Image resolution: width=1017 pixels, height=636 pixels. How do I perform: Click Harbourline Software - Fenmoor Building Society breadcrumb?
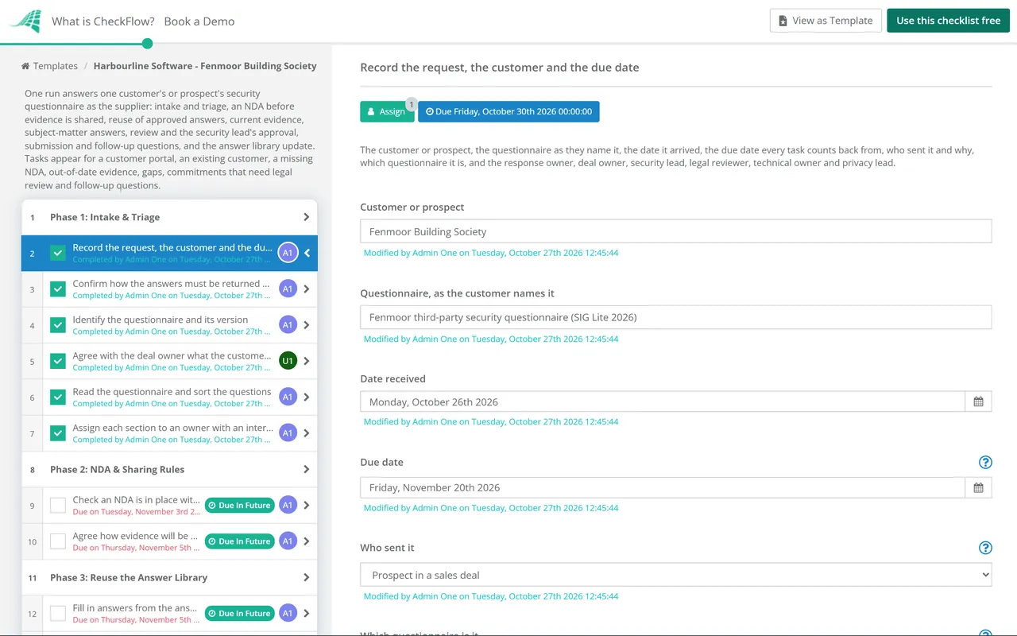(x=205, y=66)
